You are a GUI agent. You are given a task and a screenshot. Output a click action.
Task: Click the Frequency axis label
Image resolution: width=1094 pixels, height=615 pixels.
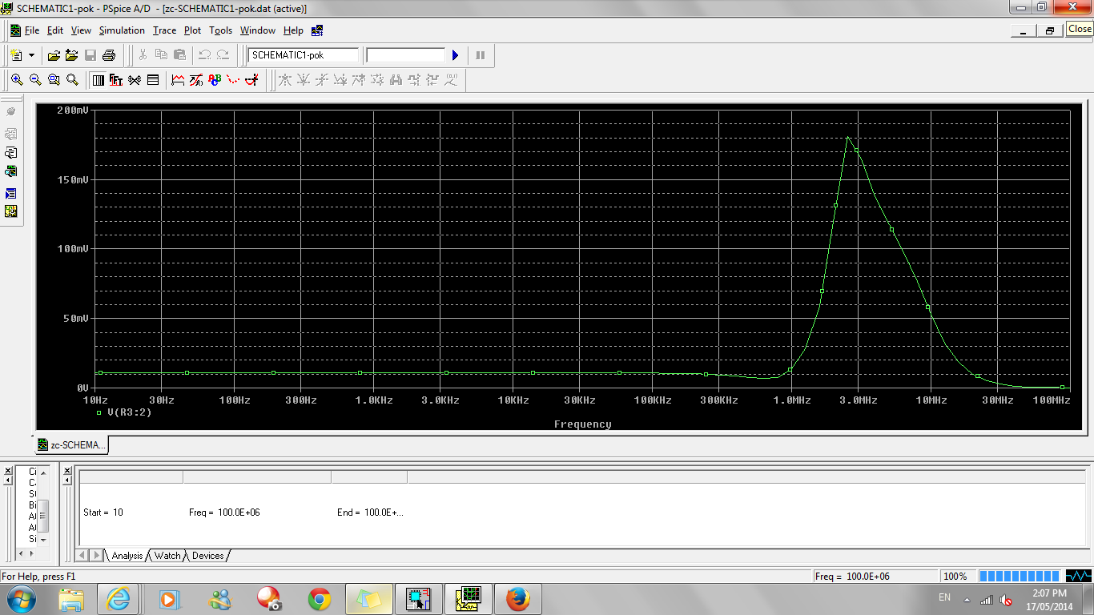582,424
